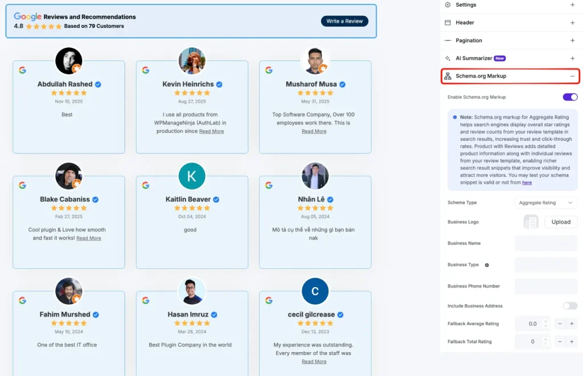Click the Header layout icon

tap(447, 23)
